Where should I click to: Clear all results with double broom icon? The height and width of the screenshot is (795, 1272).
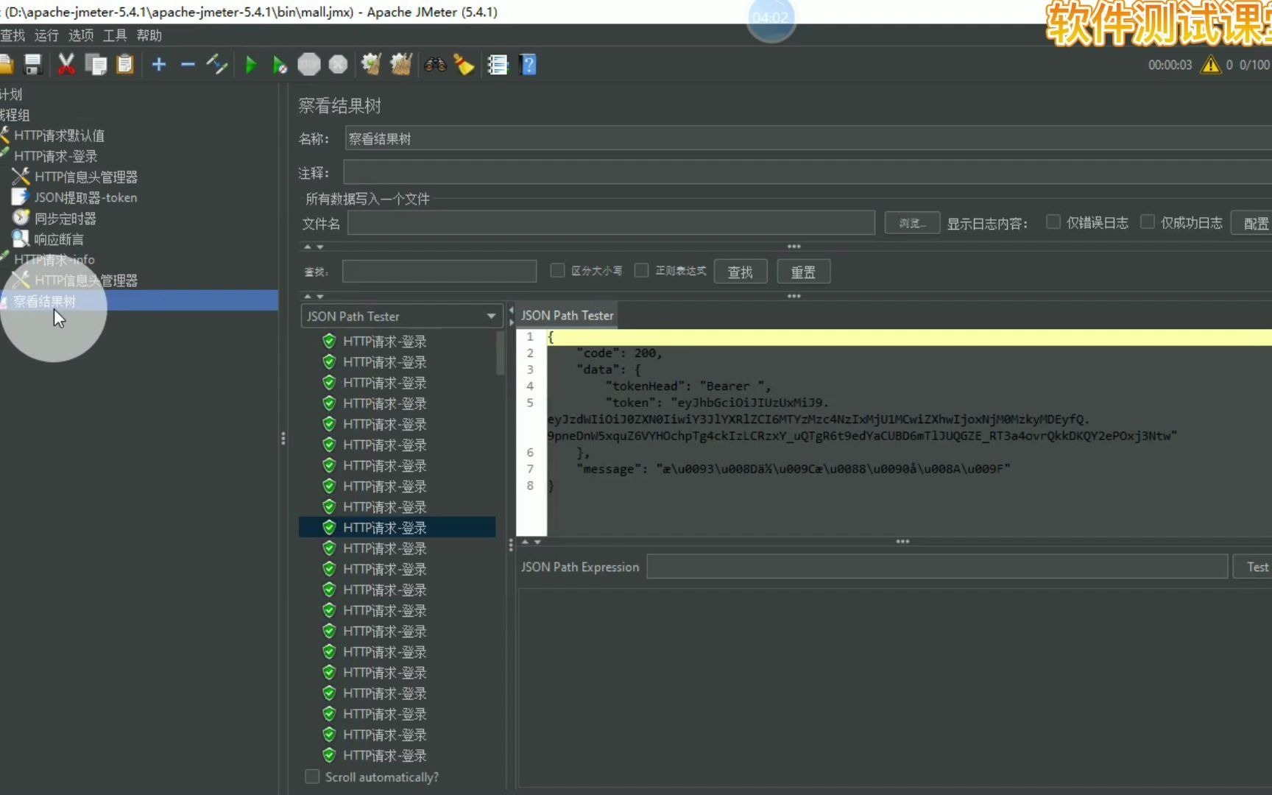401,65
